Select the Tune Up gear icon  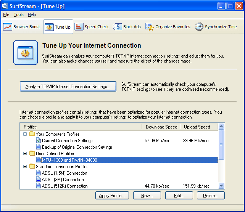[49, 27]
